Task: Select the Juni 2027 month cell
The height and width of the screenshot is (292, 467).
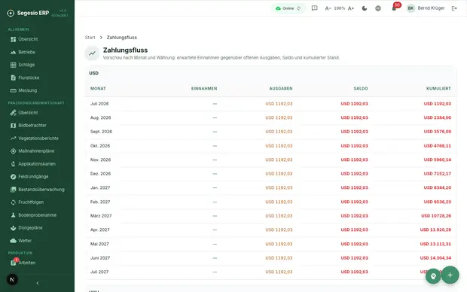Action: point(100,258)
